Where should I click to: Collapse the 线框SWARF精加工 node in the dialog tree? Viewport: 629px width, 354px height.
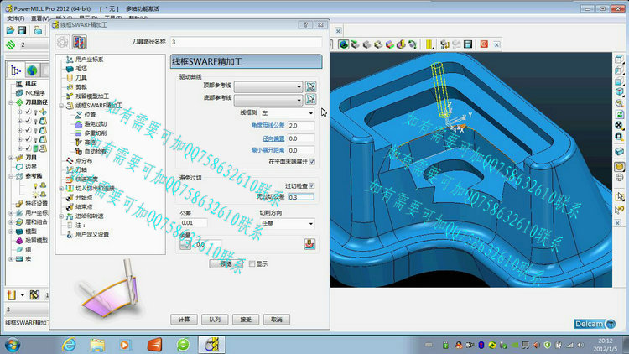click(61, 106)
